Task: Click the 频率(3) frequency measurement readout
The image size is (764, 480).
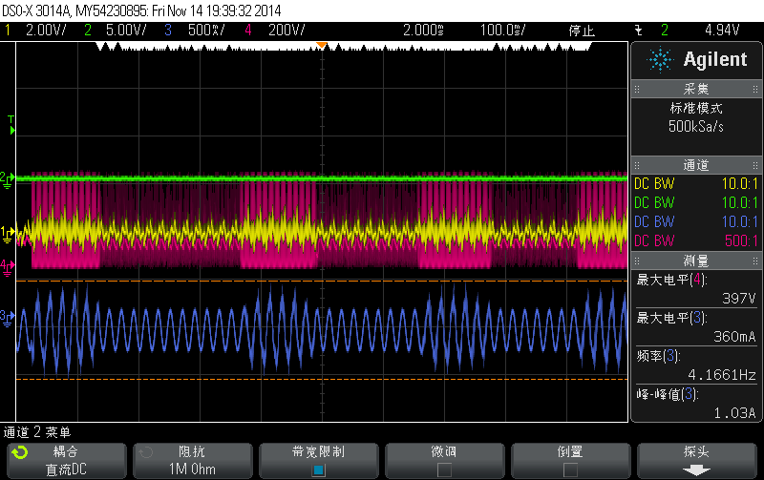Action: point(695,364)
